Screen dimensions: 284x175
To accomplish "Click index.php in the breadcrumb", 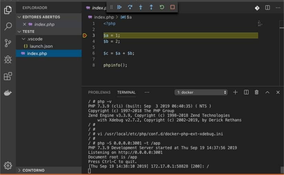I will click(104, 17).
